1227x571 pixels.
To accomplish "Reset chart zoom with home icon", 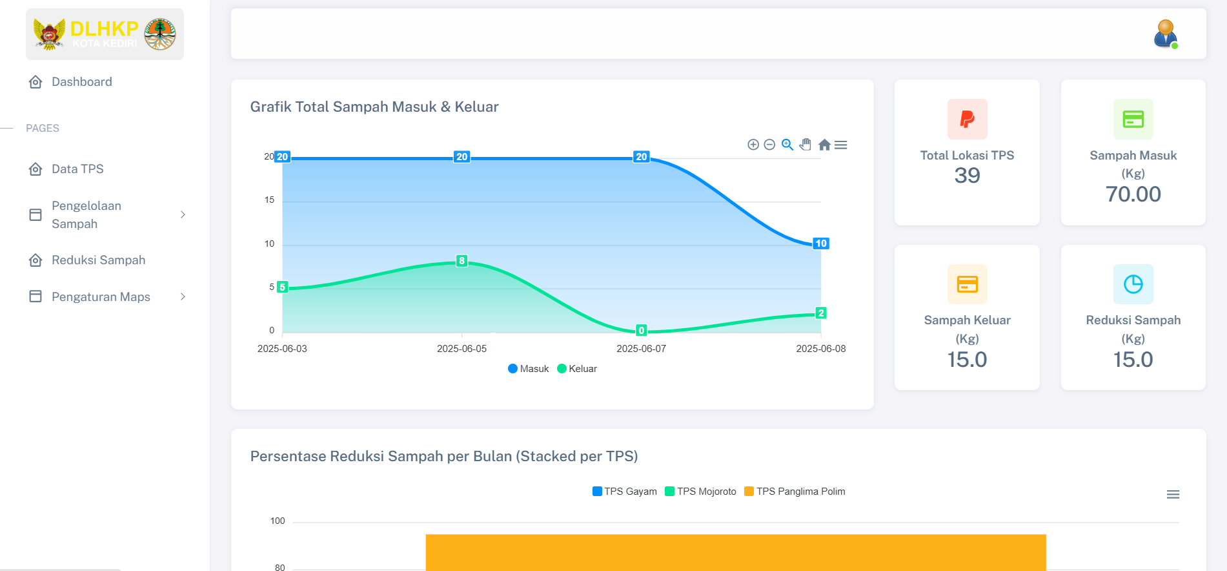I will coord(824,145).
